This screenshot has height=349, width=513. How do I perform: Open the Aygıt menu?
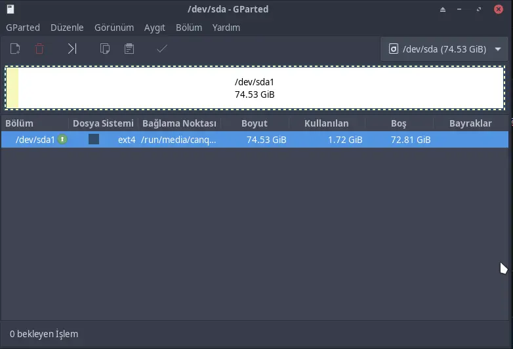click(x=154, y=28)
